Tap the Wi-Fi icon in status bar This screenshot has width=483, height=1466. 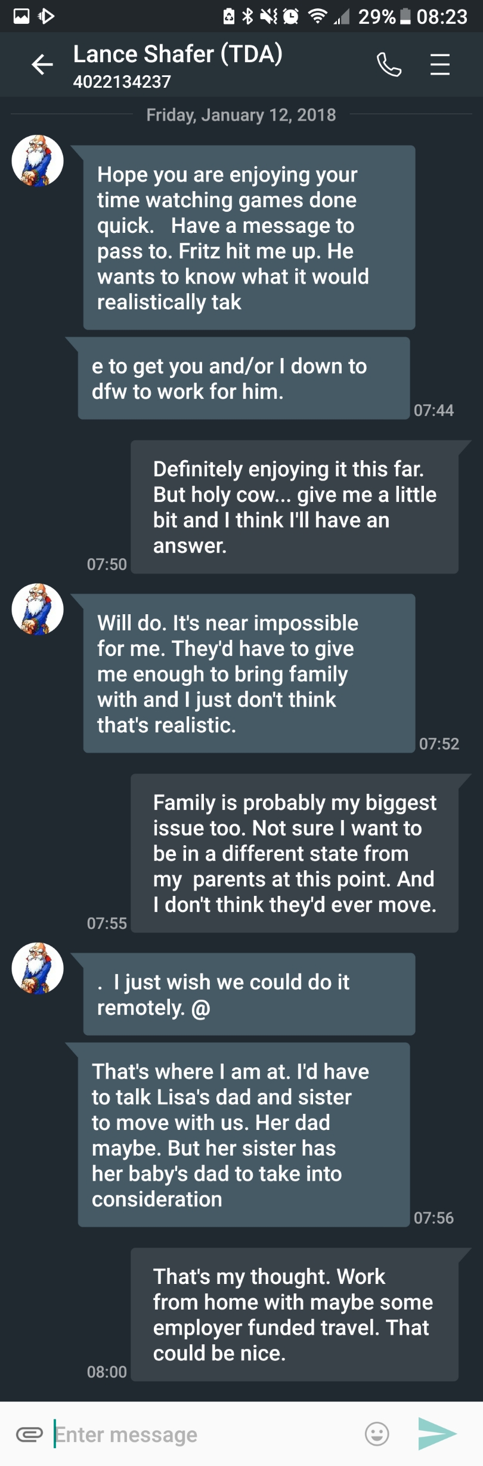point(317,16)
